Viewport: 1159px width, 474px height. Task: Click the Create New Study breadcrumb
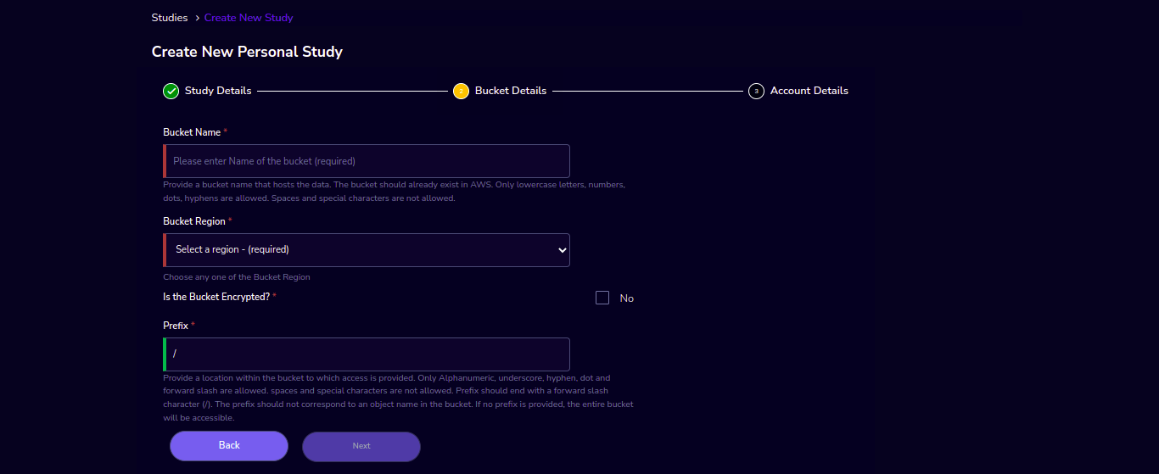pos(249,18)
